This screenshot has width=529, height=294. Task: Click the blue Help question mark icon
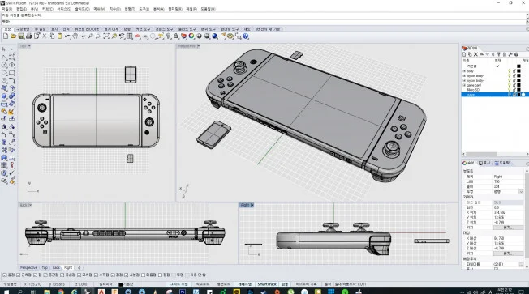point(246,36)
